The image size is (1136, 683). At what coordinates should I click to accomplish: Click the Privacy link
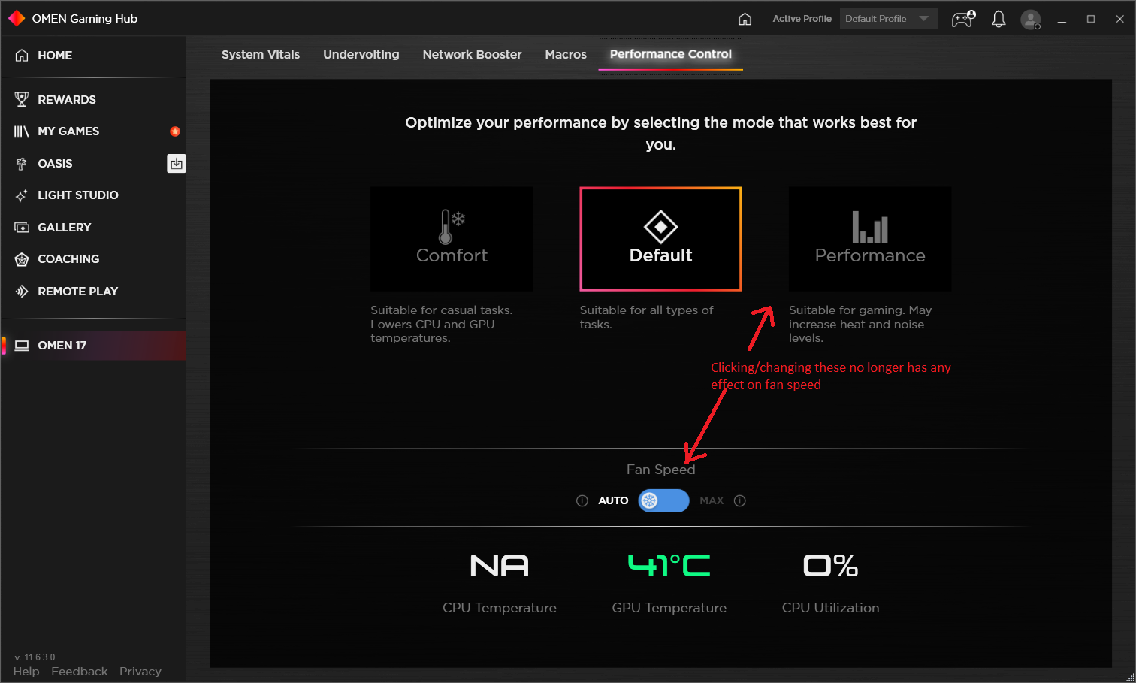[140, 671]
